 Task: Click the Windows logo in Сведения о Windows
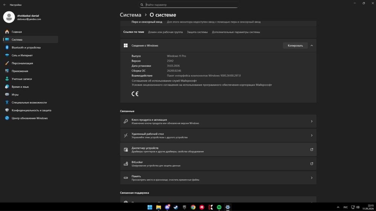tap(126, 45)
